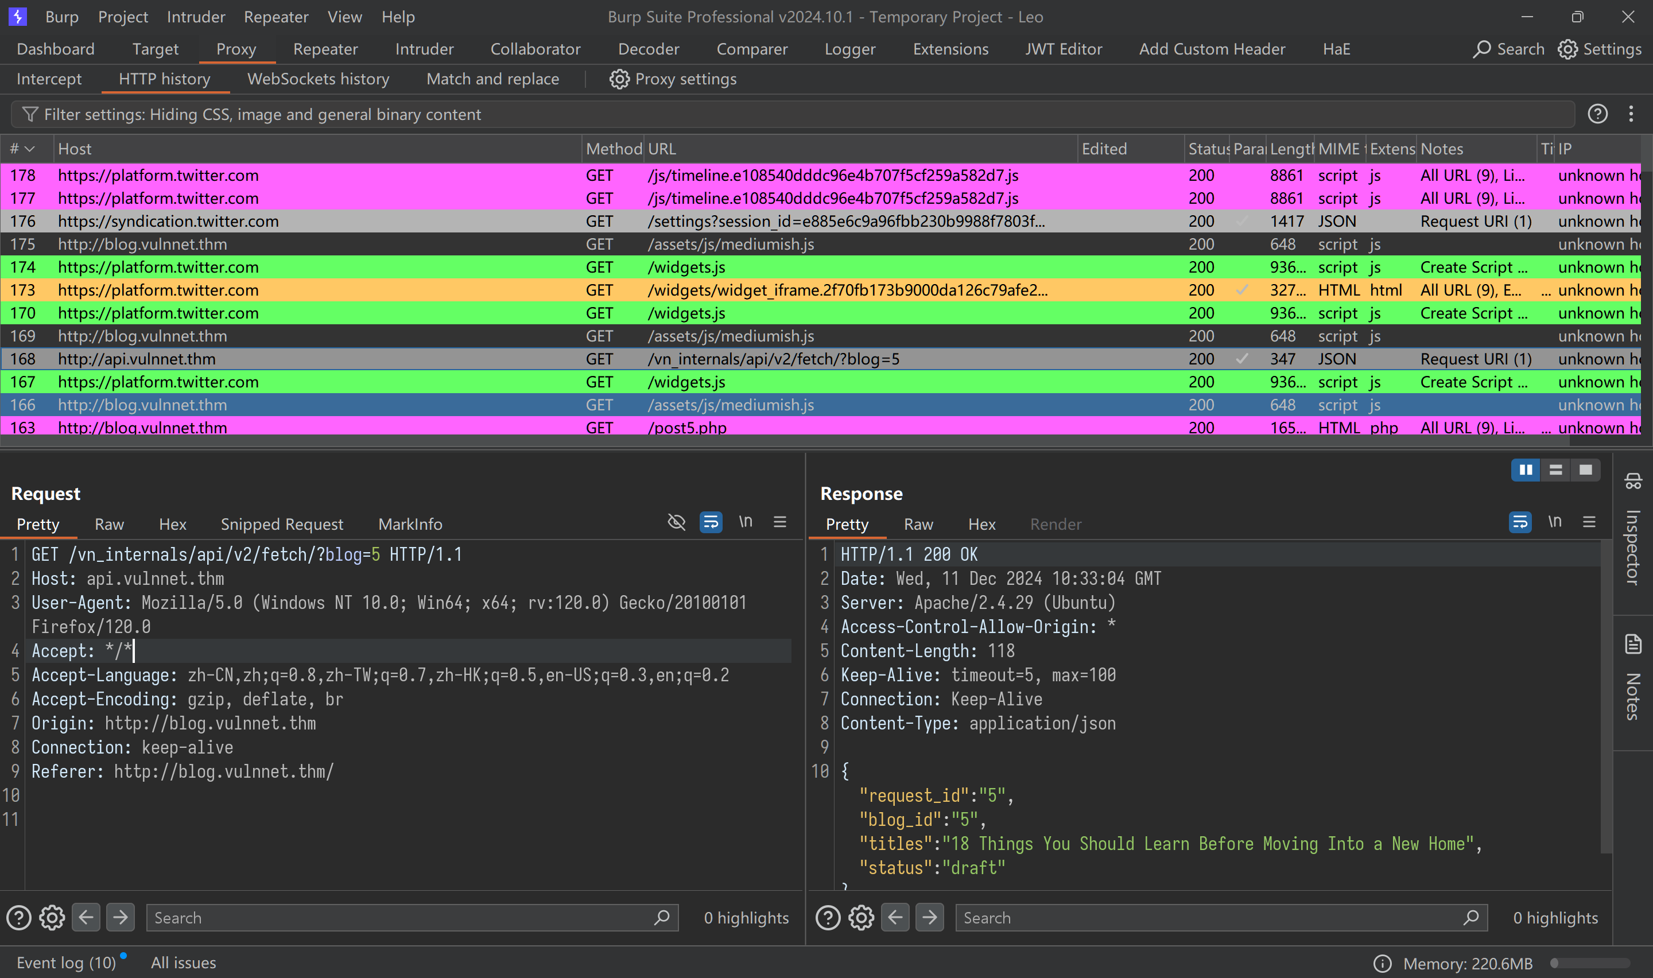The height and width of the screenshot is (978, 1653).
Task: Click memory info icon in status bar
Action: coord(1382,964)
